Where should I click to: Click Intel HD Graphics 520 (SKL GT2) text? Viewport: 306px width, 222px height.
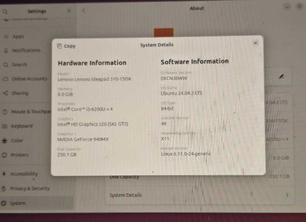point(93,124)
